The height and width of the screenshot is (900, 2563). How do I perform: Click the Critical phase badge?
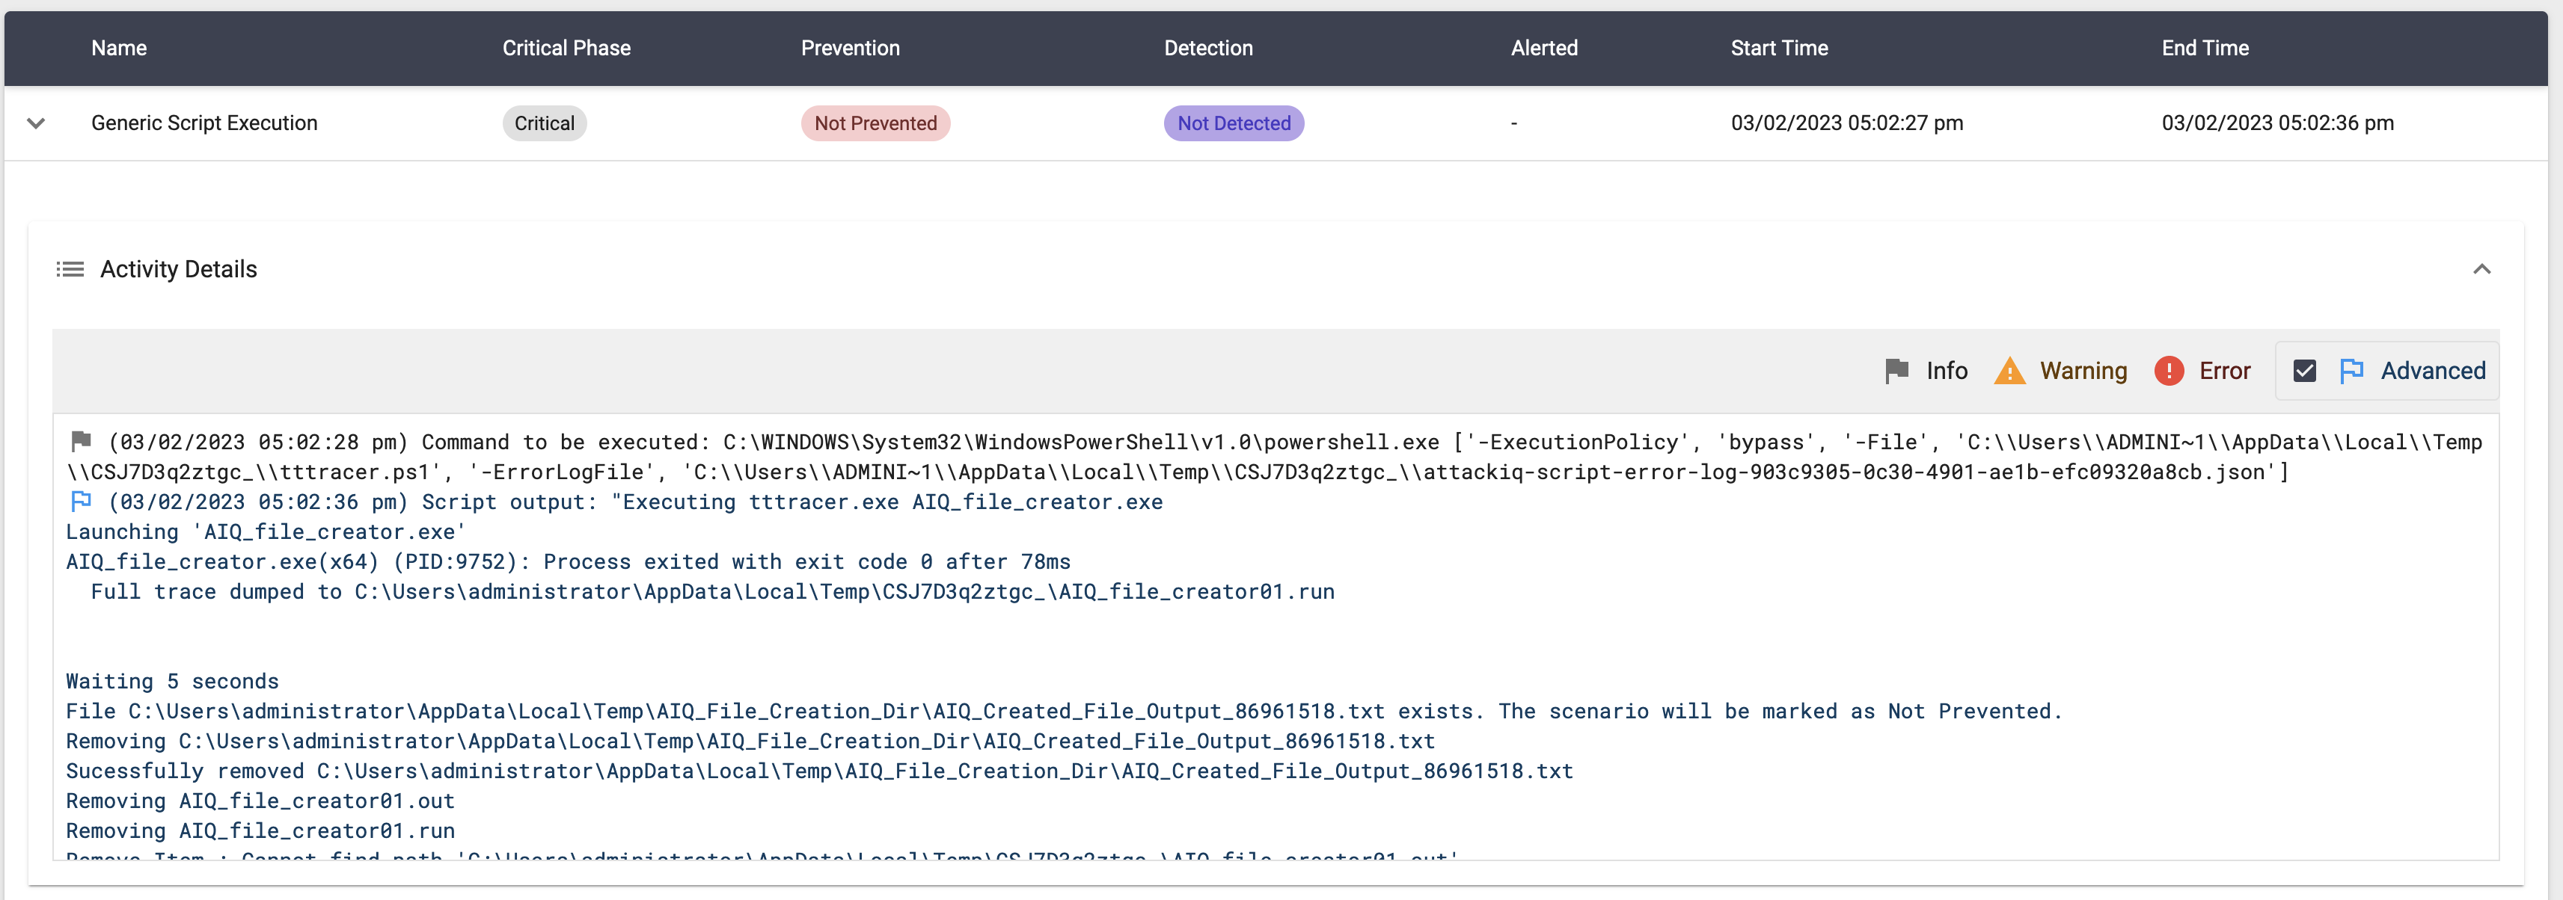pos(543,123)
